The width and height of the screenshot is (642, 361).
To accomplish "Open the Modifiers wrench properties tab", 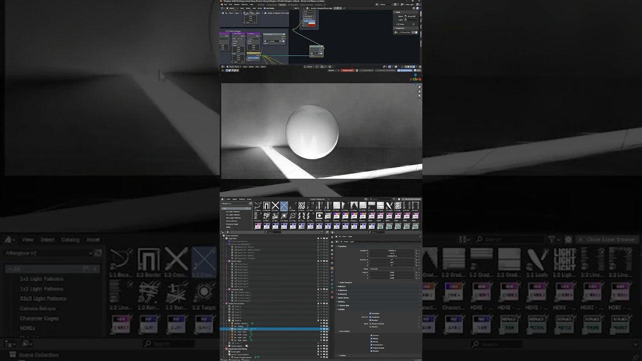I will point(332,272).
